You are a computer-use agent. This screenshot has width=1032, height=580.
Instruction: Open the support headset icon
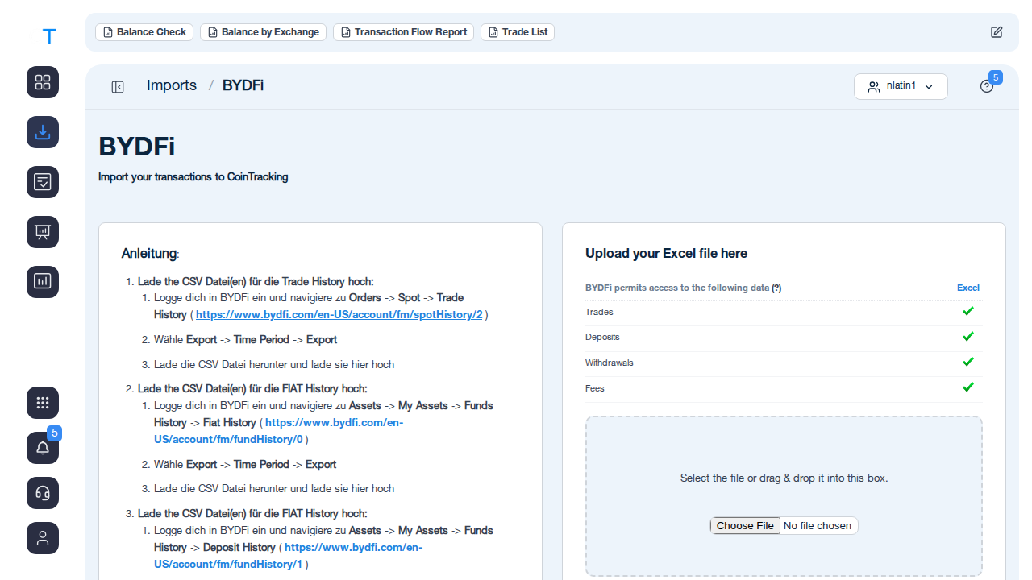pos(43,493)
